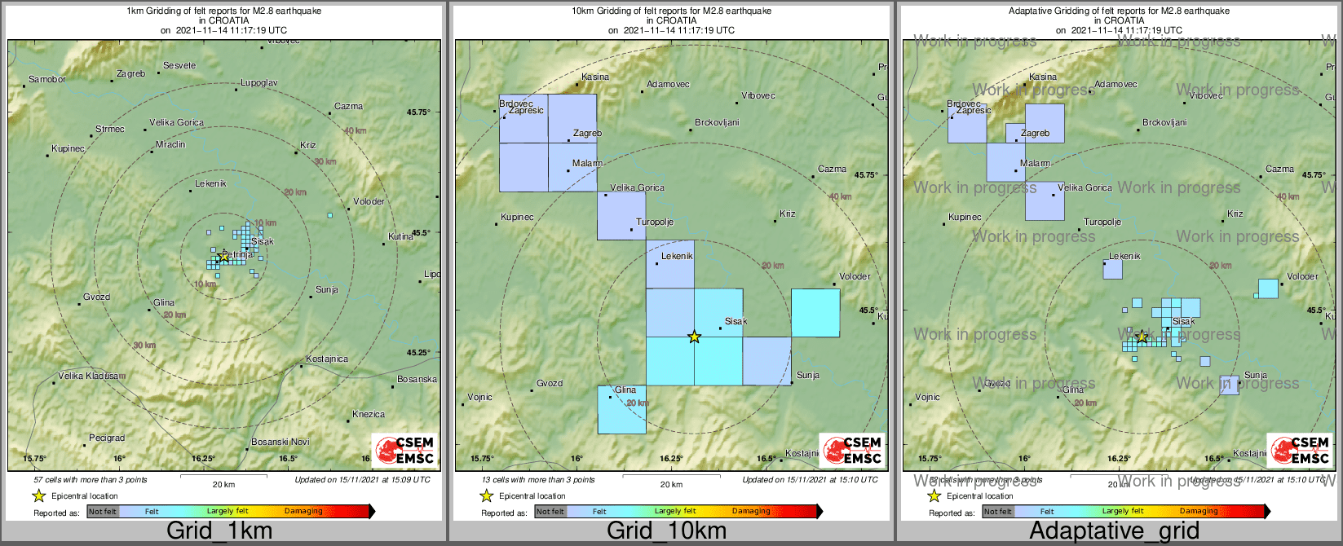The height and width of the screenshot is (546, 1343).
Task: Click the Sisak label in Grid_10km map
Action: tap(736, 321)
